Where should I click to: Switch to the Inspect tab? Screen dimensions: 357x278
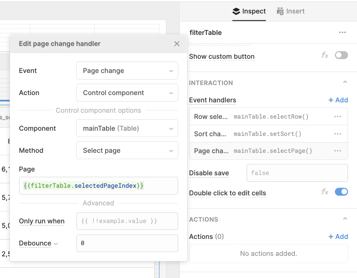tap(249, 11)
